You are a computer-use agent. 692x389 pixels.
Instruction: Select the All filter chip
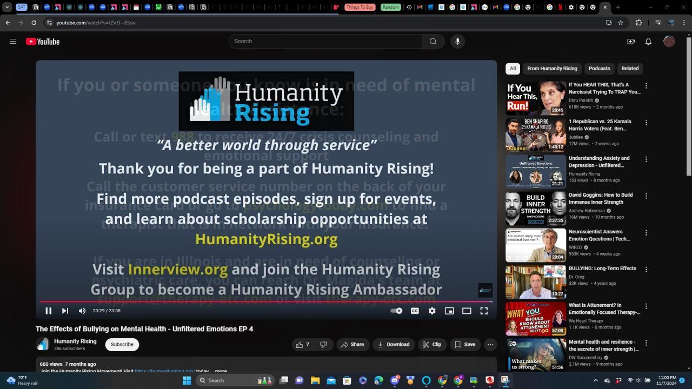click(513, 69)
